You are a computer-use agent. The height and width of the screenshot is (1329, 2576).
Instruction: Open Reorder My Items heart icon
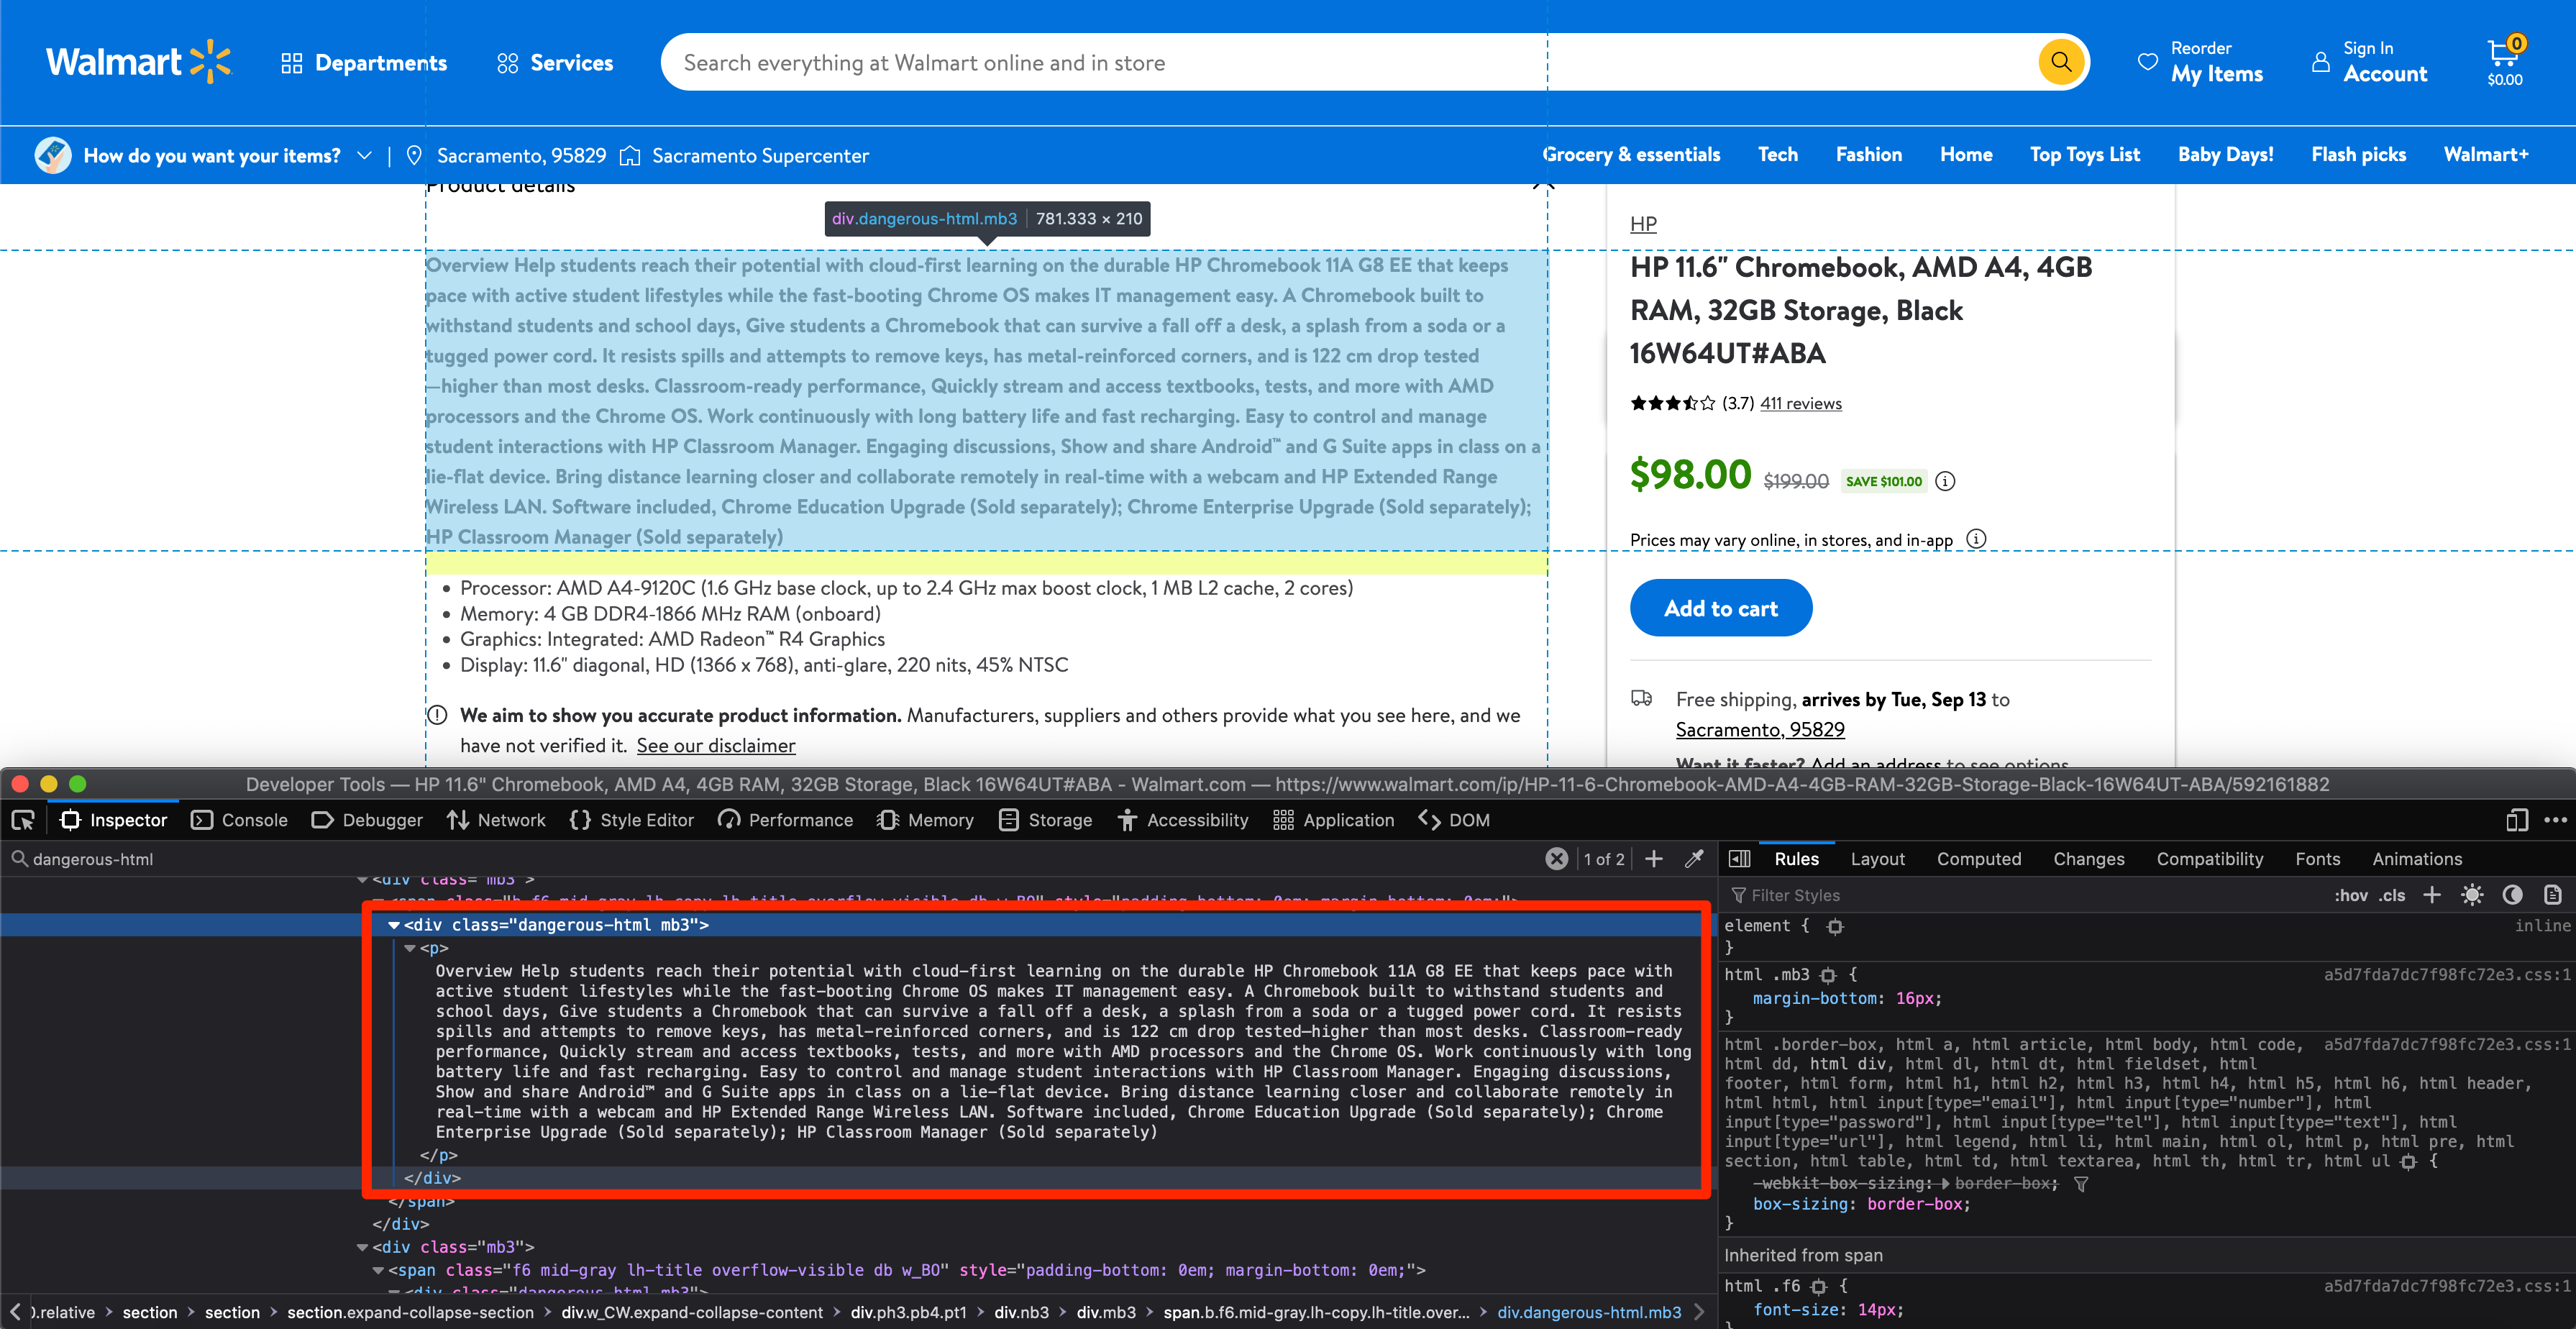point(2148,62)
